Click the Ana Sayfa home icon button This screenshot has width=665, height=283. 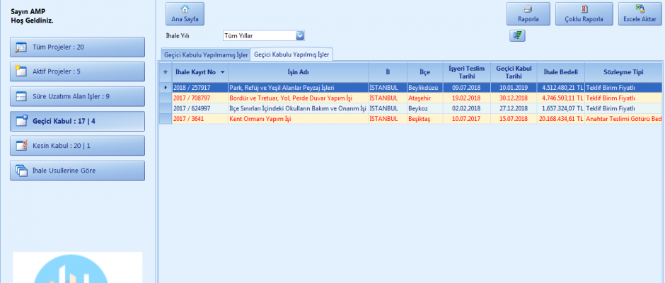tap(184, 14)
